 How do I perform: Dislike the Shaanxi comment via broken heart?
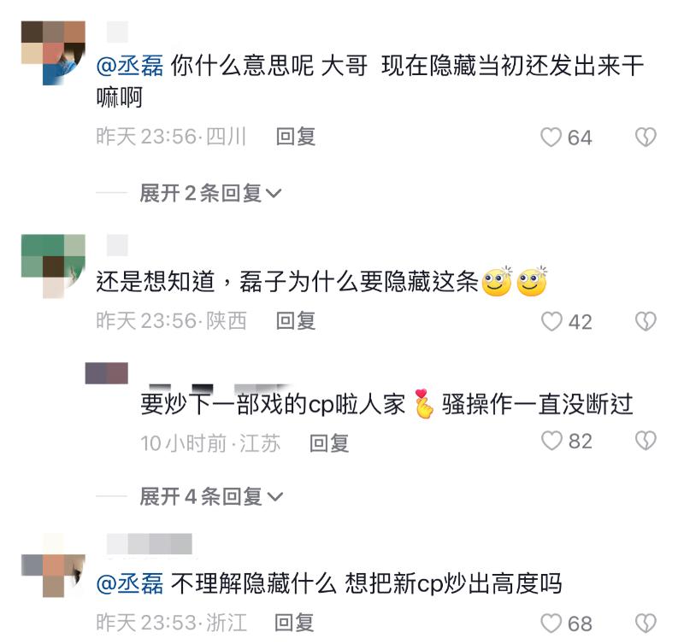pyautogui.click(x=646, y=321)
